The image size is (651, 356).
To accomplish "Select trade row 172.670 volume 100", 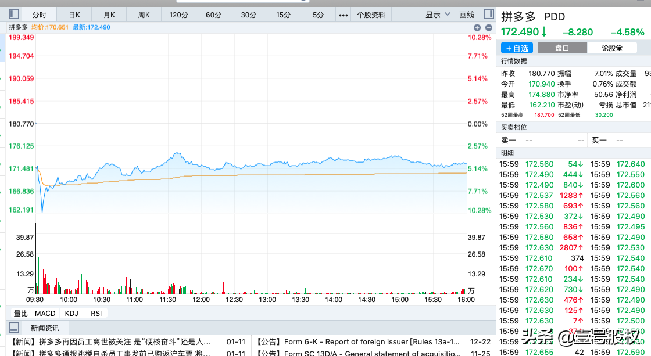I will click(541, 268).
